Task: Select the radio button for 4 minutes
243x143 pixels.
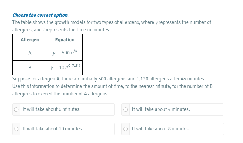Action: tap(126, 109)
